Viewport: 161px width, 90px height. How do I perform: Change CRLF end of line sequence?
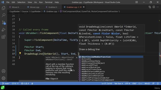[134, 83]
